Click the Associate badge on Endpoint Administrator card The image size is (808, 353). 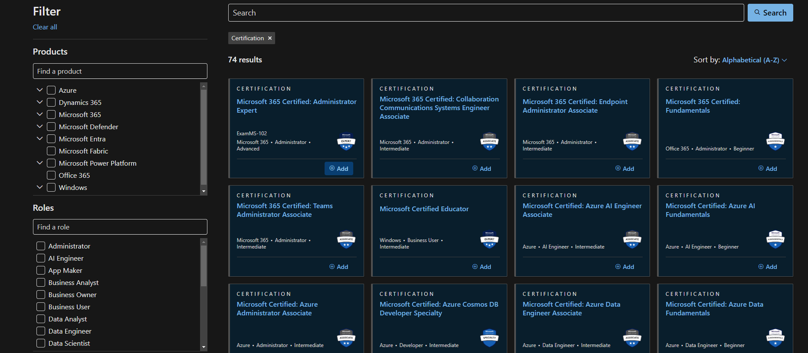[632, 142]
